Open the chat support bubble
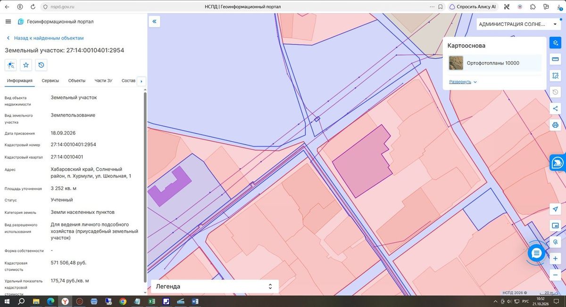Screen dimensions: 566x307 (x=536, y=253)
